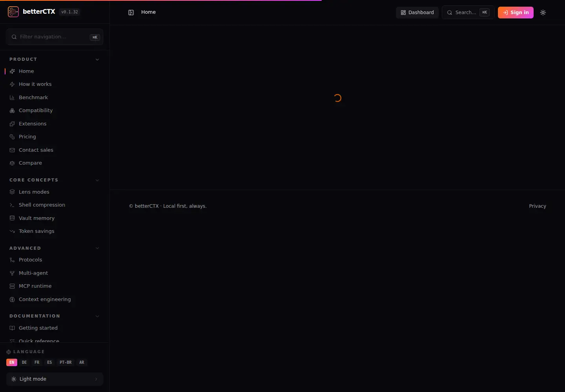Open the Light mode theme selector
The width and height of the screenshot is (565, 392).
55,379
